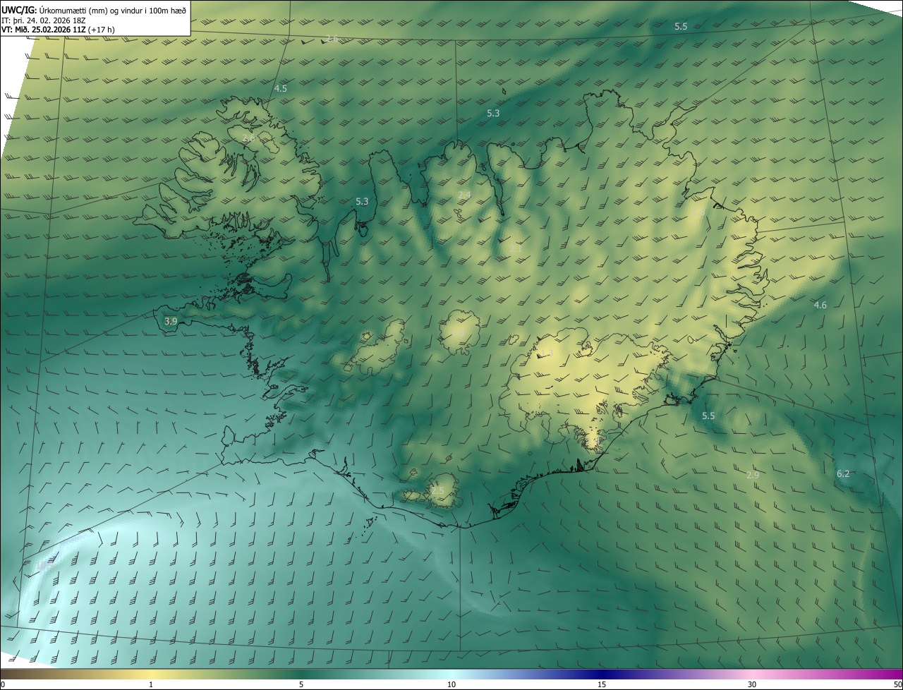Click the 4.5 value label northwest of Iceland
Viewport: 903px width, 690px height.
[281, 88]
